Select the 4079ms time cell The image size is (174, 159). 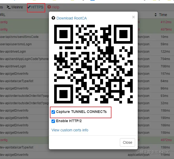(166, 29)
